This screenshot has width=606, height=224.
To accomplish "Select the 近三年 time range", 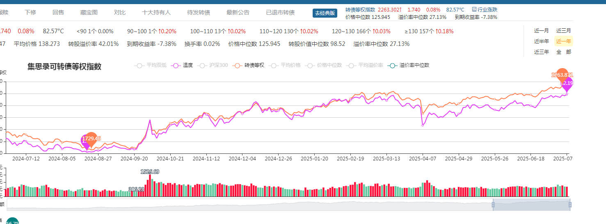I will click(541, 52).
